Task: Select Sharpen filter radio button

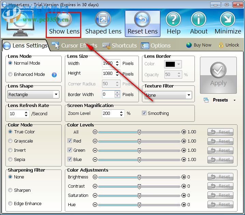Action: point(10,190)
